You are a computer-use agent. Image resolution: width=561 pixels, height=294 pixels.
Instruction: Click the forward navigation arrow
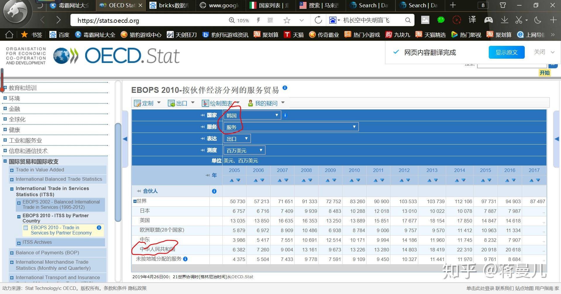(58, 20)
